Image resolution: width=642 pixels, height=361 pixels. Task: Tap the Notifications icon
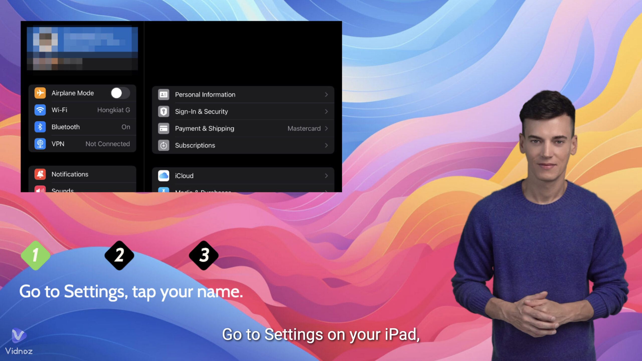pos(40,174)
